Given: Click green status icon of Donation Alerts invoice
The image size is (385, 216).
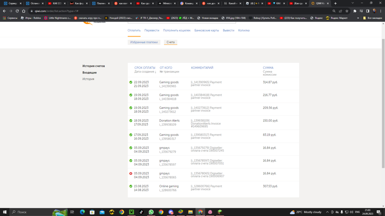Looking at the screenshot, I should pos(131,121).
